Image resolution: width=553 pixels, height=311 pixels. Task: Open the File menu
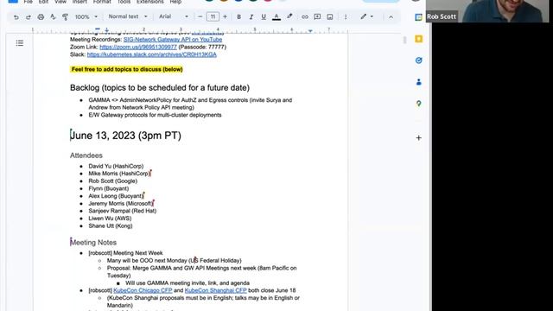pyautogui.click(x=29, y=2)
